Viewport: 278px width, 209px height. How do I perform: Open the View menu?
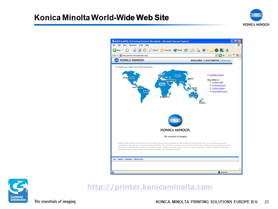point(125,45)
